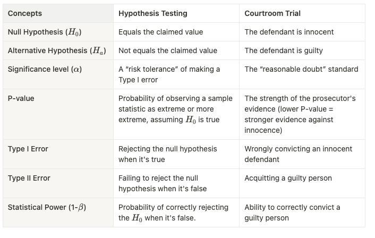375x238 pixels.
Task: Click the Hypothesis Testing column header
Action: click(x=154, y=13)
